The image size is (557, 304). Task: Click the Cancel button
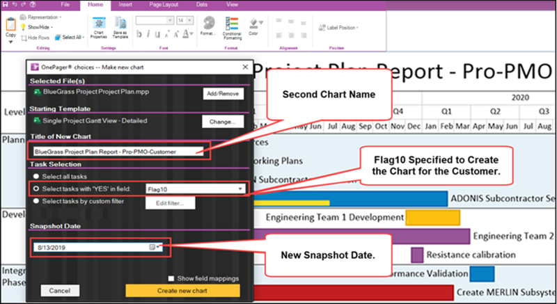(x=60, y=291)
